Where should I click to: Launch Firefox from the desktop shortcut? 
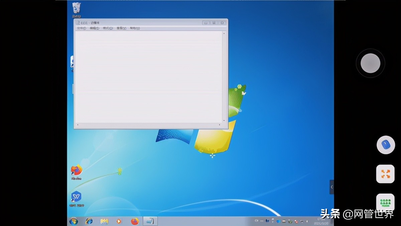pyautogui.click(x=77, y=171)
